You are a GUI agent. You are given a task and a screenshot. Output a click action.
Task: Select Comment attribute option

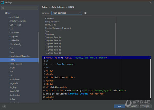(x=50, y=19)
